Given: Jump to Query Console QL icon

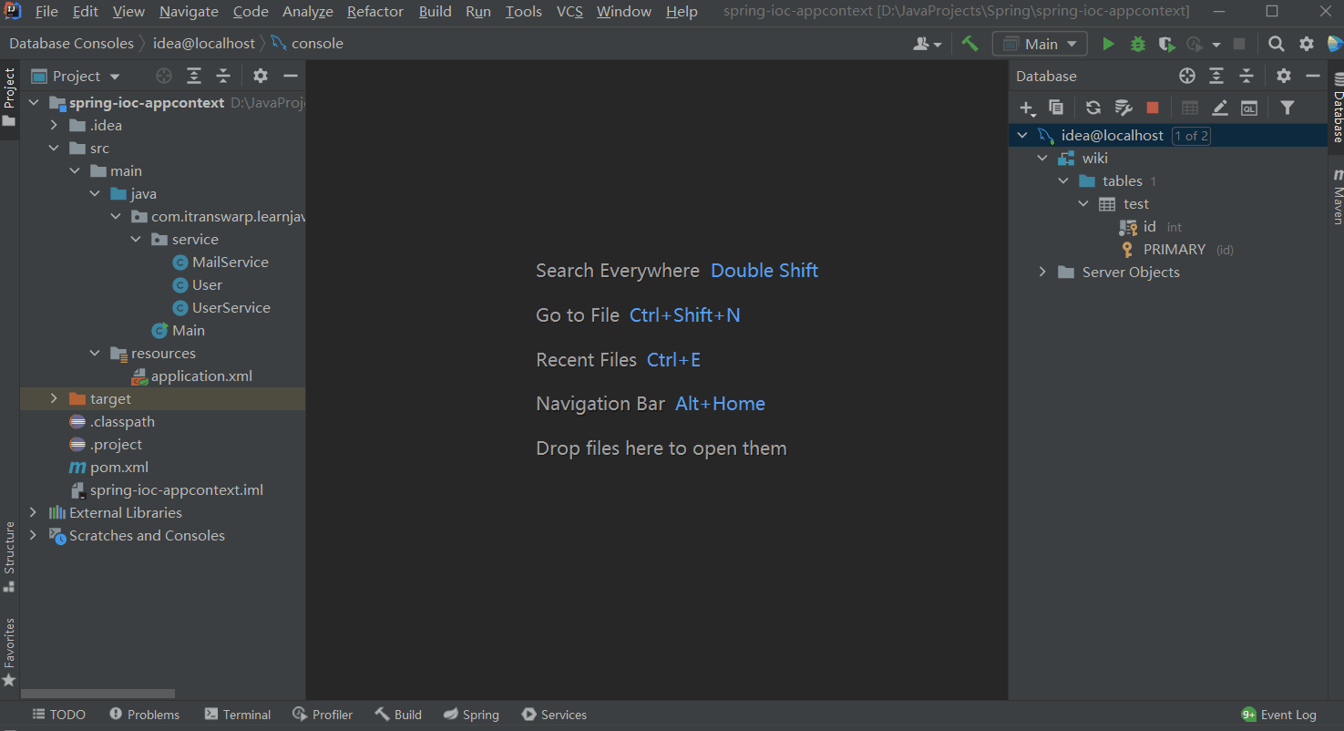Looking at the screenshot, I should pyautogui.click(x=1249, y=108).
